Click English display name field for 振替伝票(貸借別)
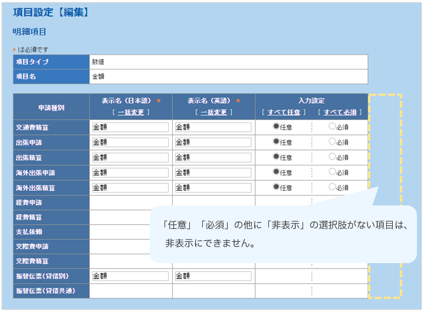Image resolution: width=424 pixels, height=312 pixels. coord(213,276)
